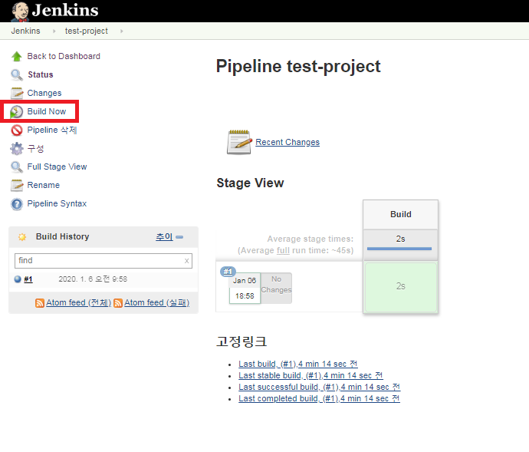The height and width of the screenshot is (452, 529).
Task: Click the green up arrow Back to Dashboard icon
Action: pyautogui.click(x=17, y=56)
